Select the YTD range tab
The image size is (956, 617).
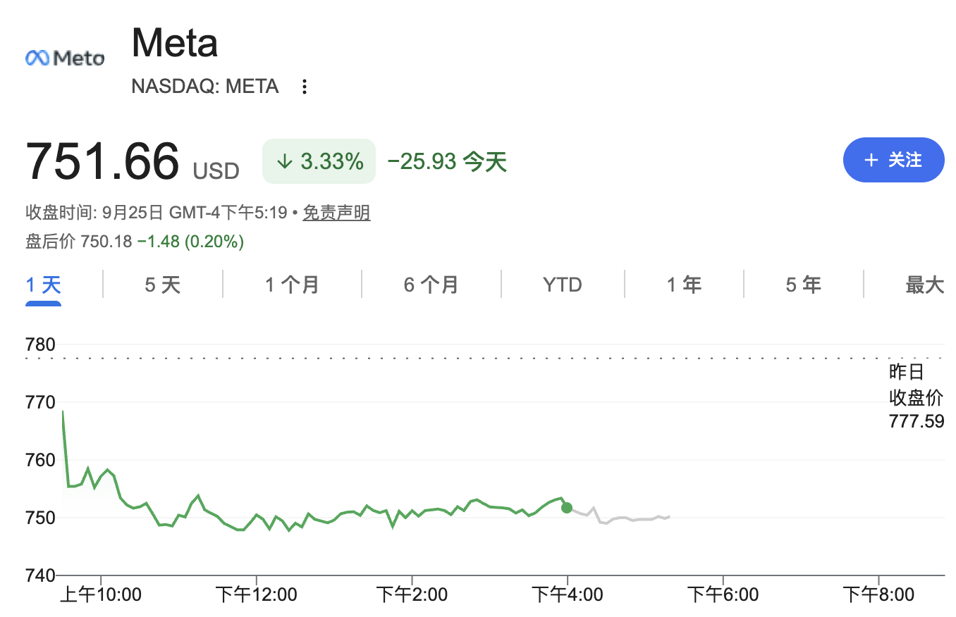(x=563, y=285)
